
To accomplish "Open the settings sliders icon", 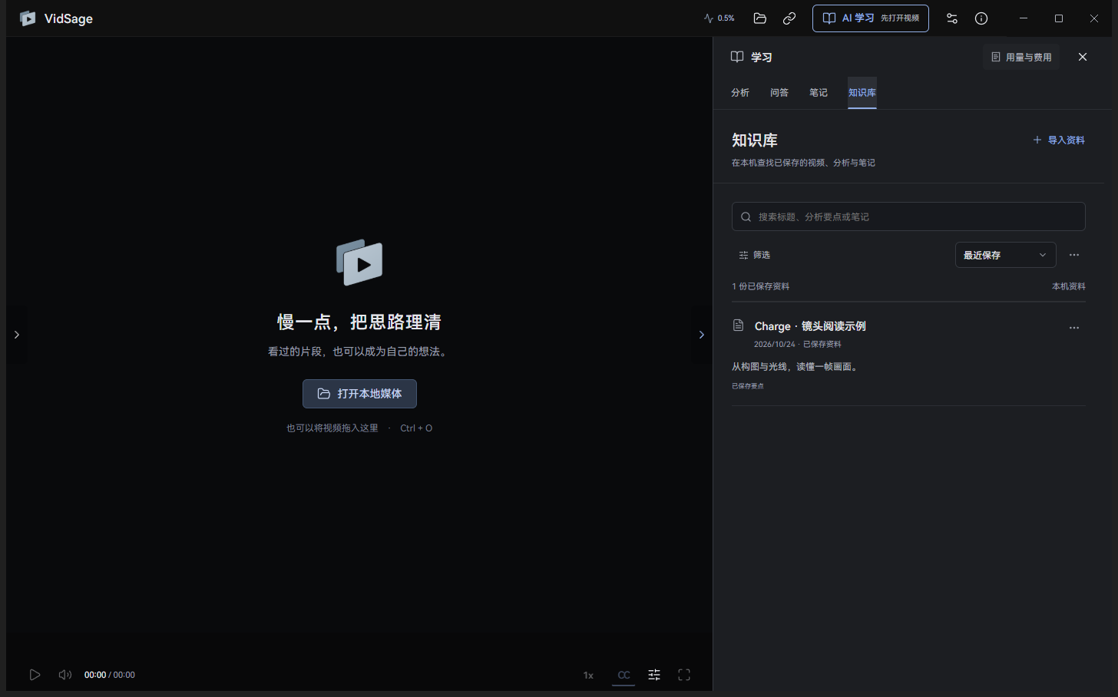I will (952, 18).
